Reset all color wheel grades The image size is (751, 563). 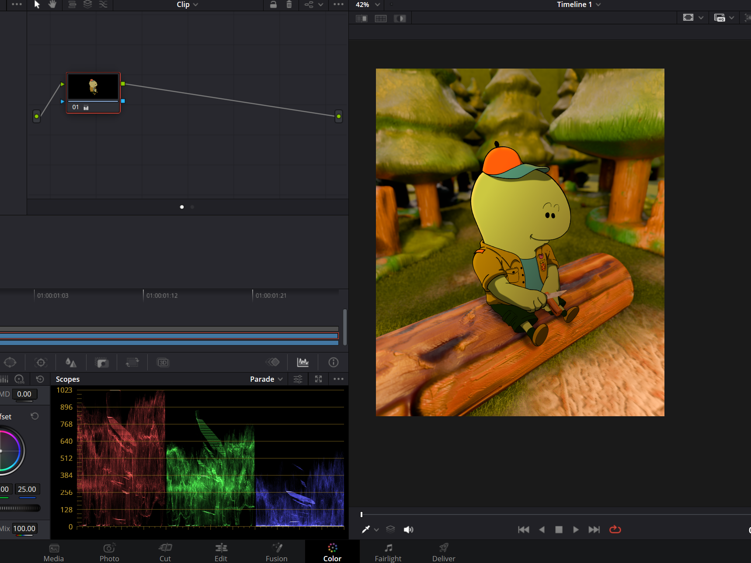click(x=40, y=379)
